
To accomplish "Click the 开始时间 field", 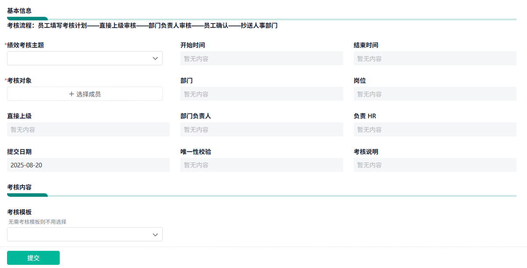I will pyautogui.click(x=261, y=58).
